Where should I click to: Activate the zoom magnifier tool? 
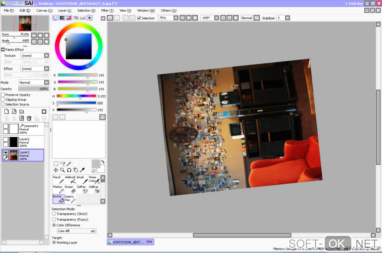tap(63, 170)
